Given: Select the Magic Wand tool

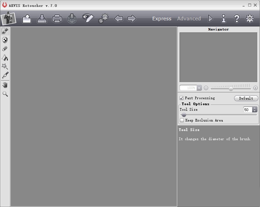Looking at the screenshot, I should tap(5, 66).
